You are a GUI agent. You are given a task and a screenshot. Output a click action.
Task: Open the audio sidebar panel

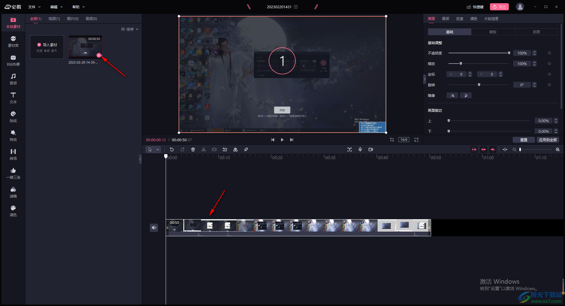tap(13, 79)
